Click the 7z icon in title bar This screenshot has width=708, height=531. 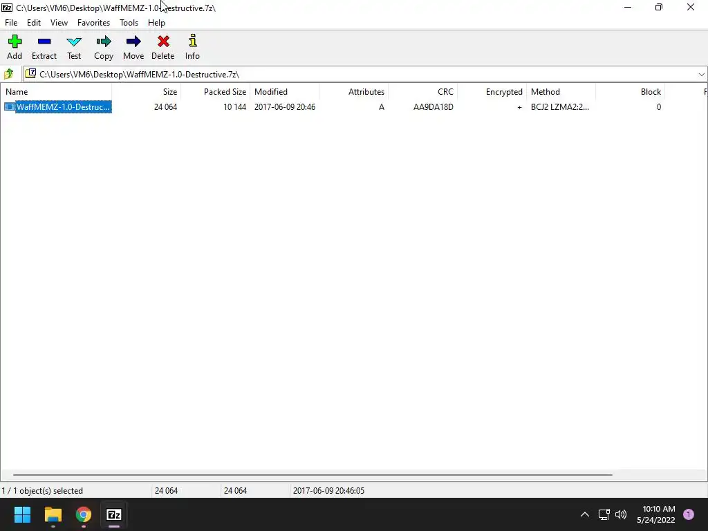pyautogui.click(x=7, y=7)
